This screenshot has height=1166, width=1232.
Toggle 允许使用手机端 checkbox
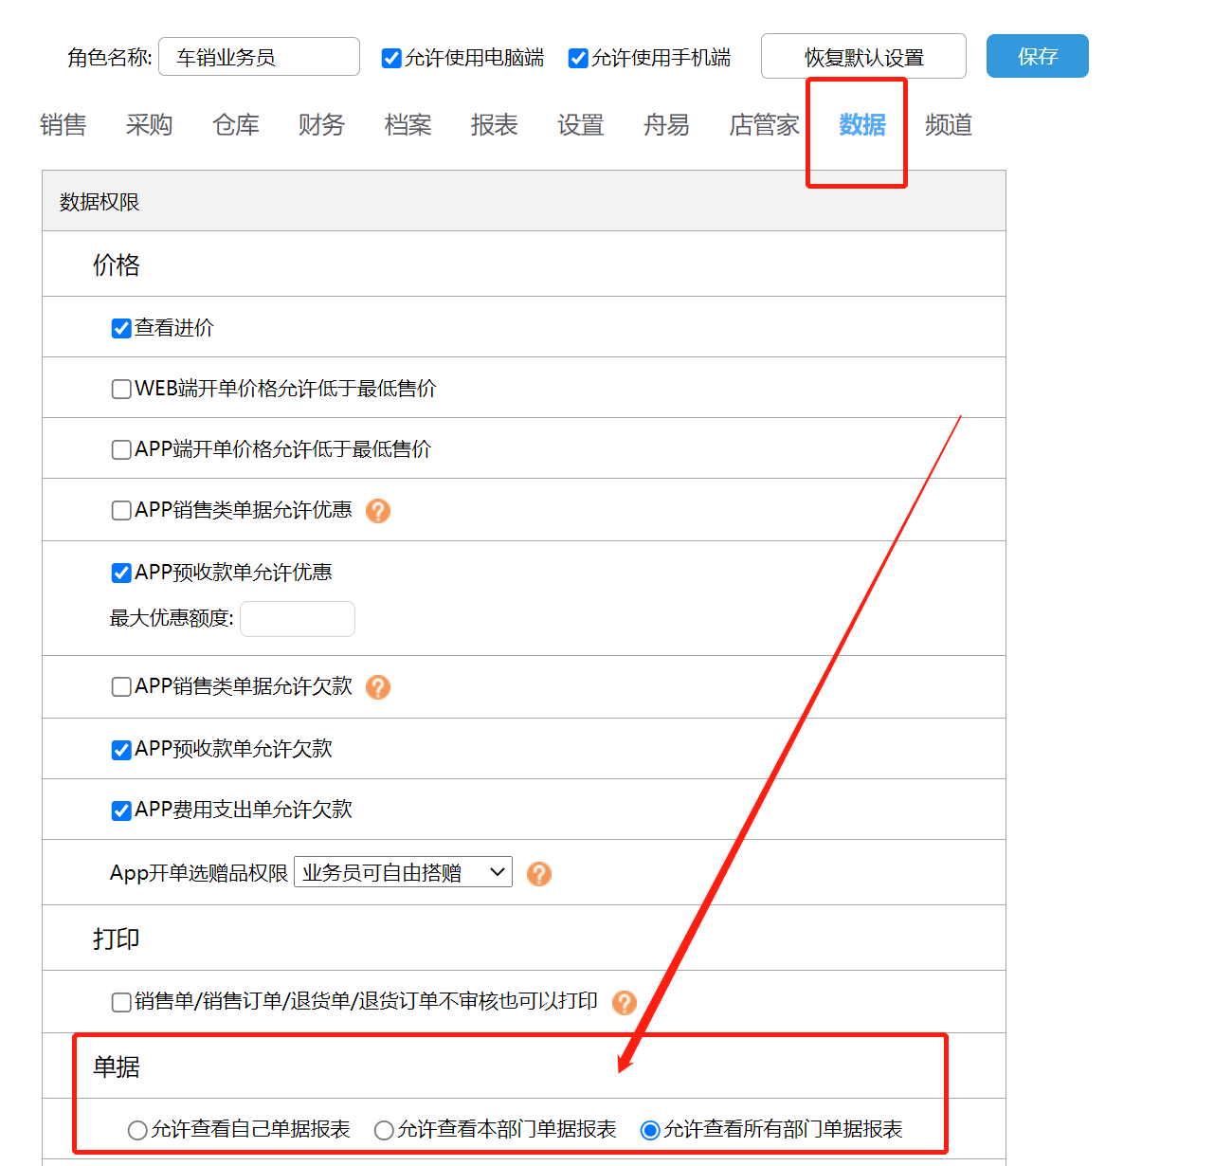point(577,59)
